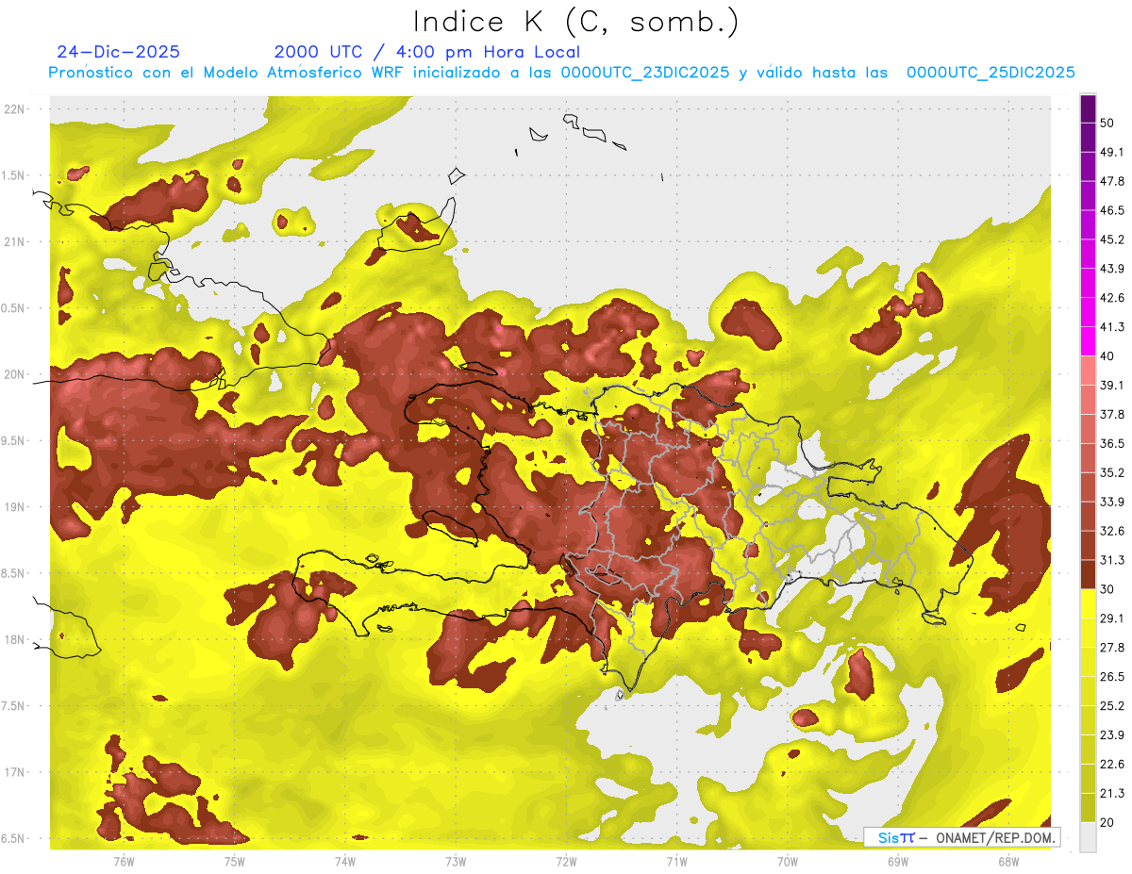The width and height of the screenshot is (1132, 874).
Task: Click the longitude label '75W'
Action: pyautogui.click(x=235, y=862)
